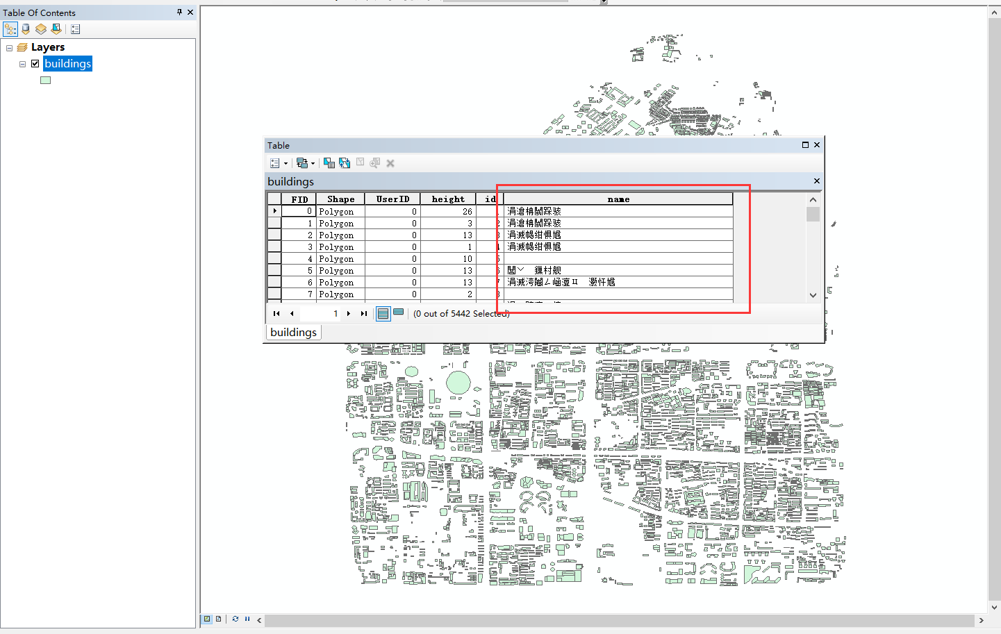Click the Switch Selection icon in table toolbar

click(344, 162)
